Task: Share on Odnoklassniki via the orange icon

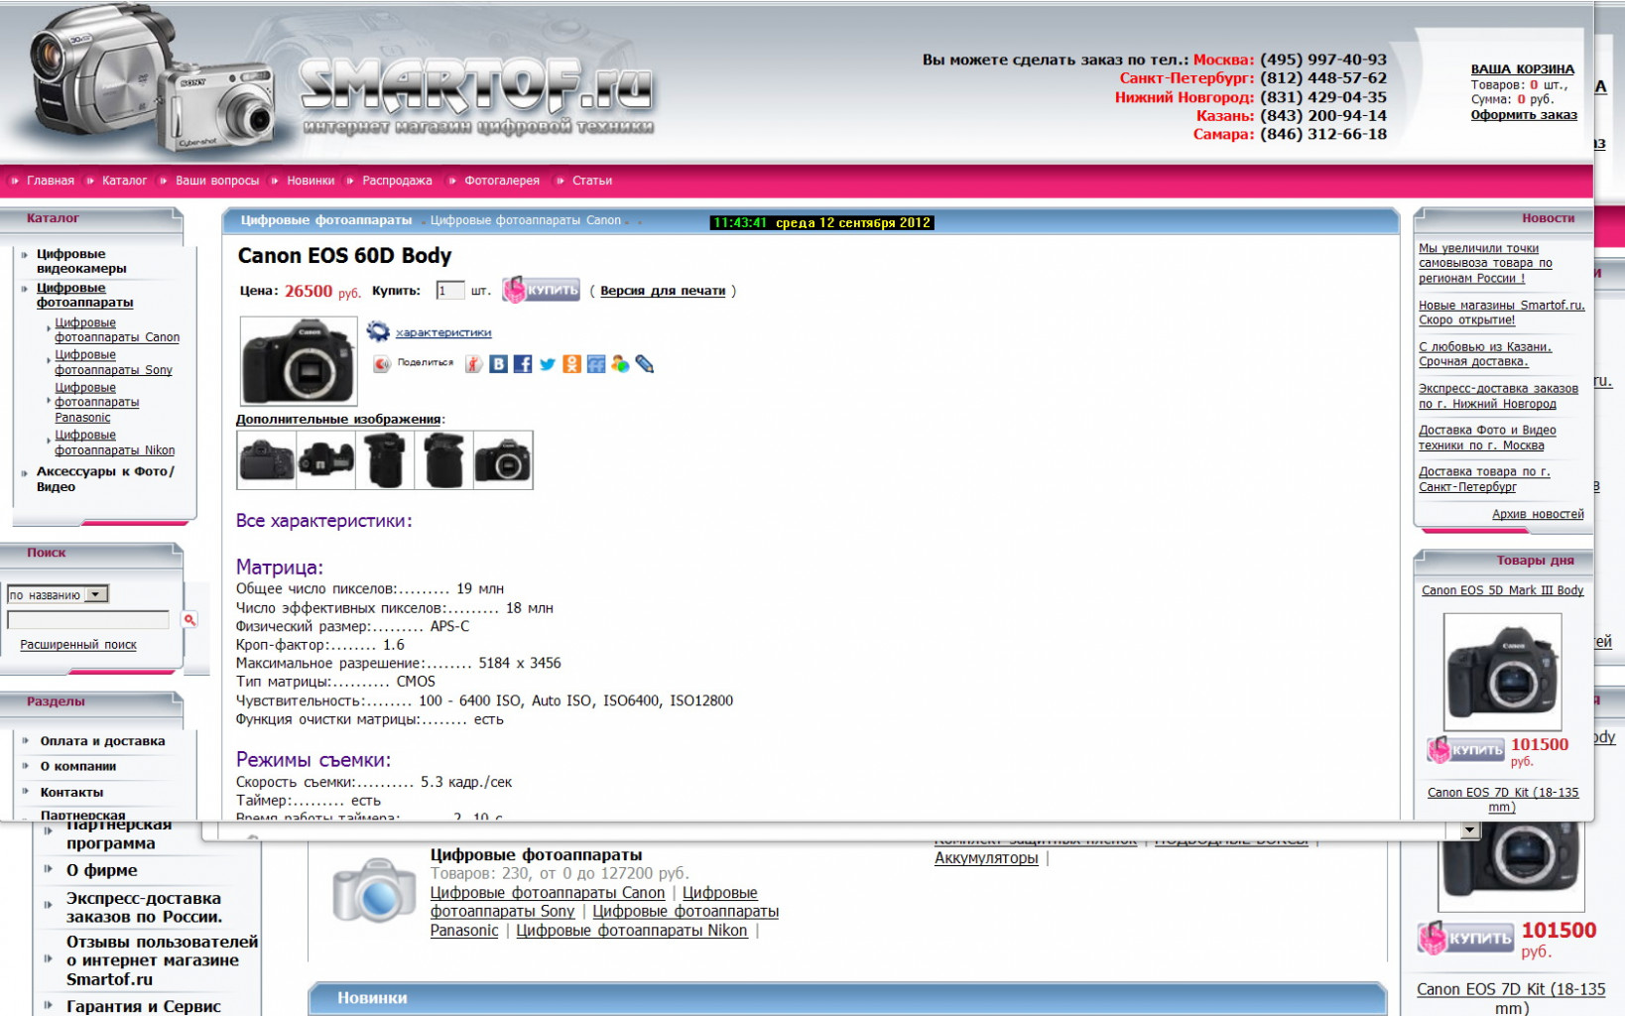Action: (x=571, y=364)
